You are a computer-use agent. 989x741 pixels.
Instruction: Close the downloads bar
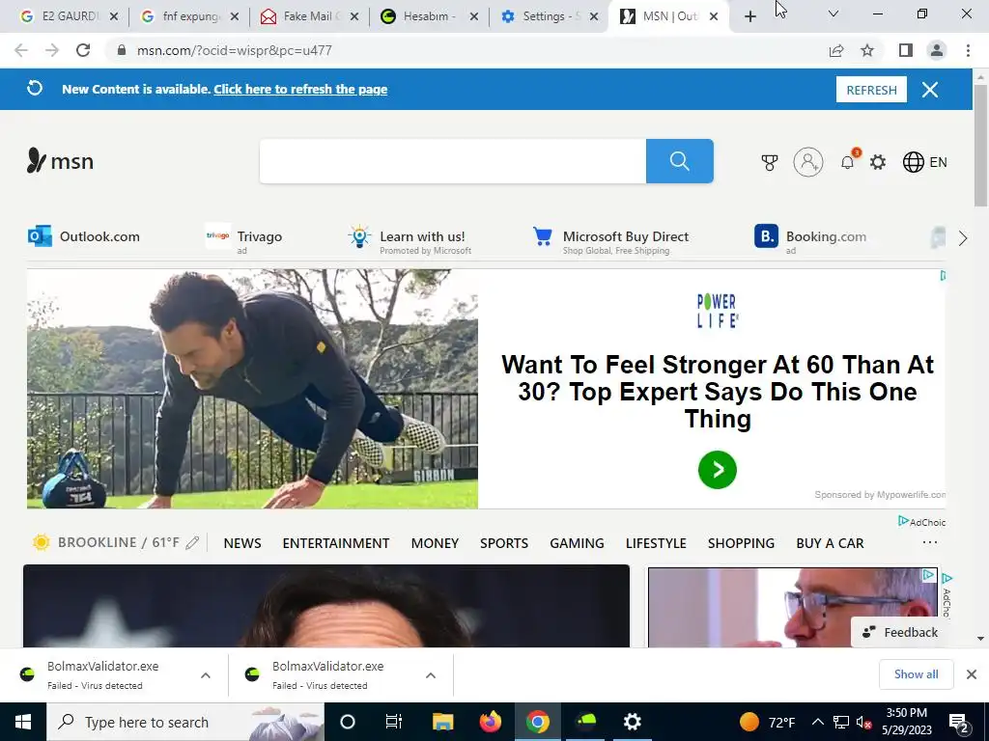click(972, 674)
